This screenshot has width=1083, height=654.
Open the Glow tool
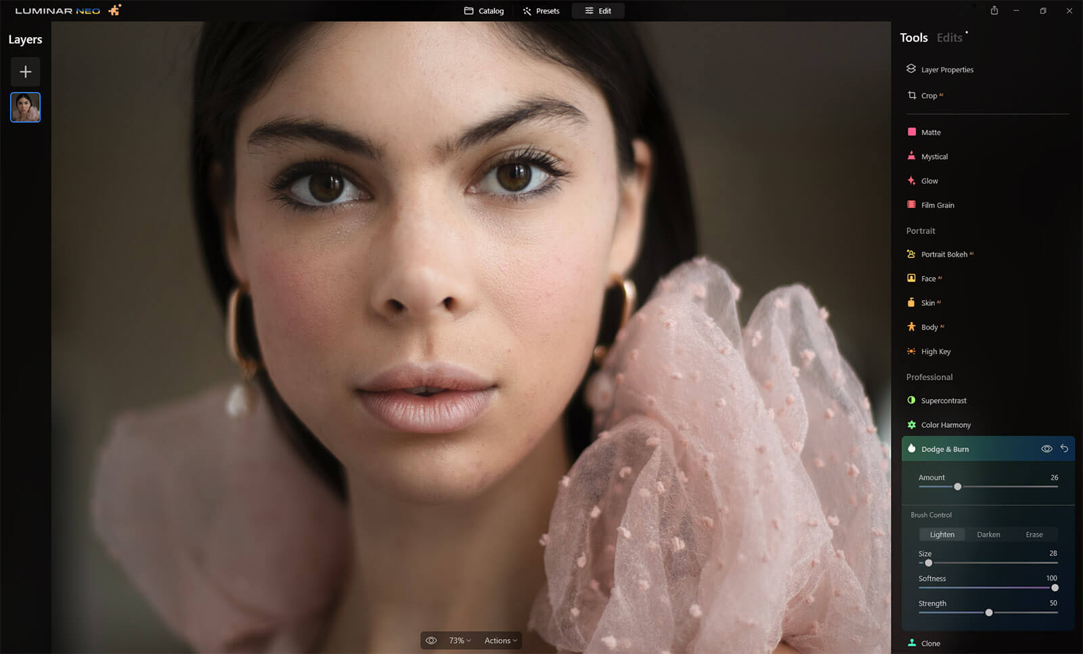929,181
